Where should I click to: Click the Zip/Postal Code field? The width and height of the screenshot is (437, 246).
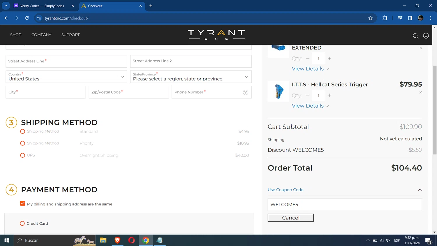point(129,92)
